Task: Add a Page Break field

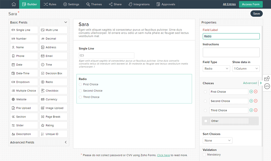Action: pos(53,117)
